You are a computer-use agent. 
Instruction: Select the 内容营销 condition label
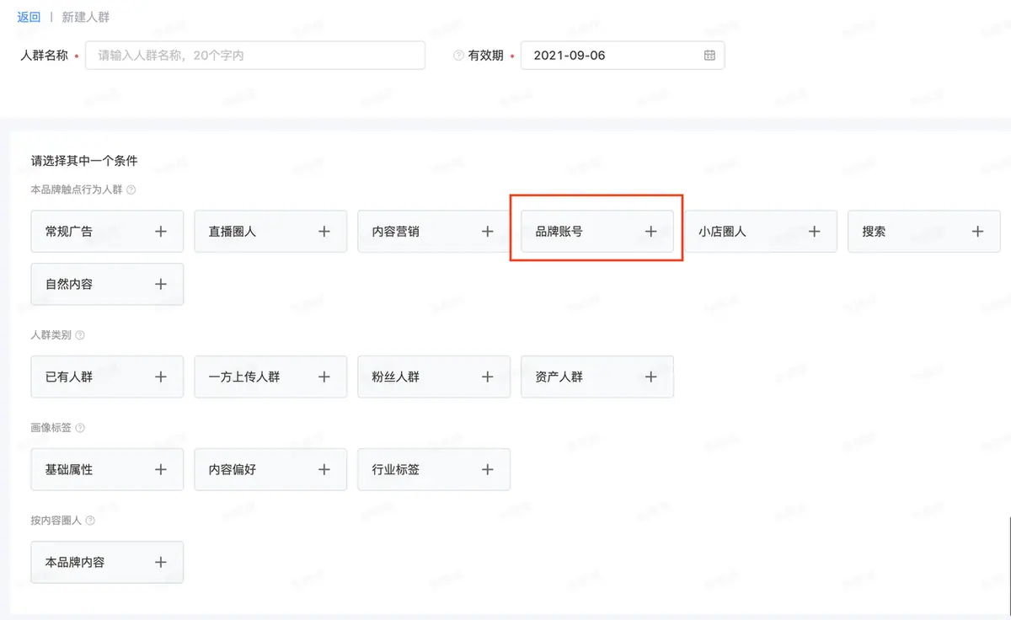pos(396,231)
